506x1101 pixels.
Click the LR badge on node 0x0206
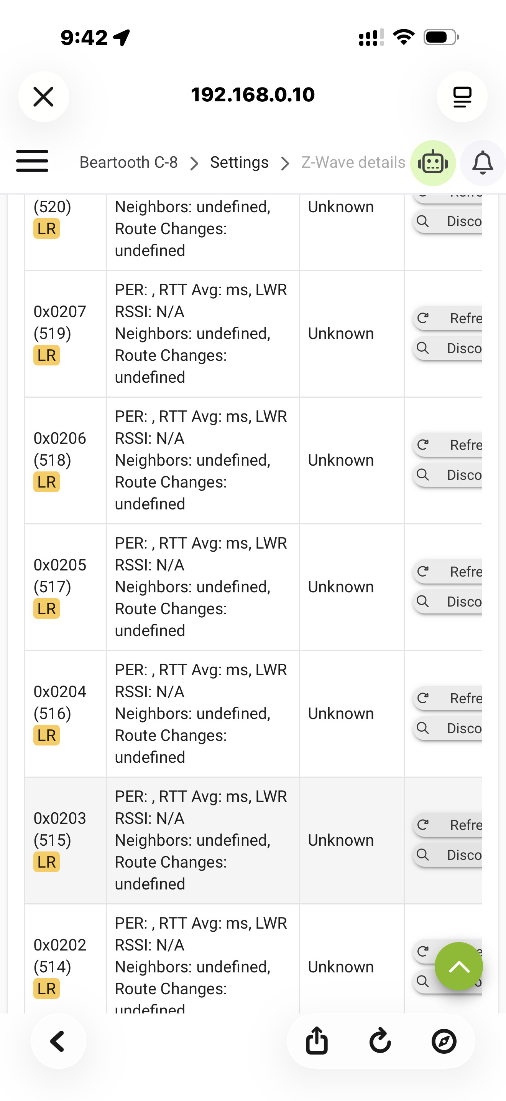46,482
